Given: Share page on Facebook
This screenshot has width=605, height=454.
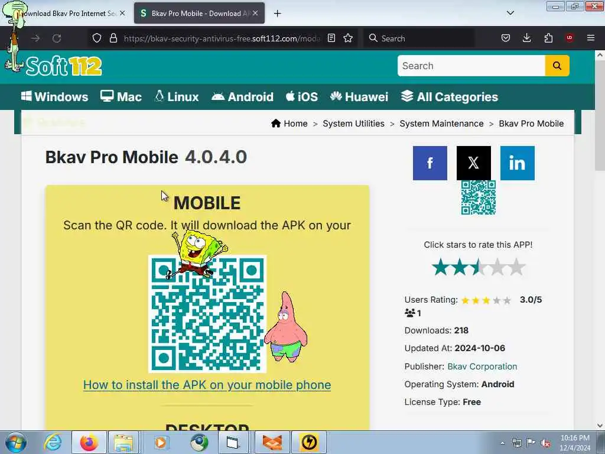Looking at the screenshot, I should [x=430, y=163].
